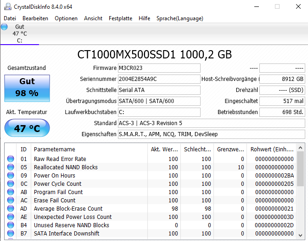The width and height of the screenshot is (308, 241).
Task: Click raw value 000000000205
Action: [x=274, y=184]
